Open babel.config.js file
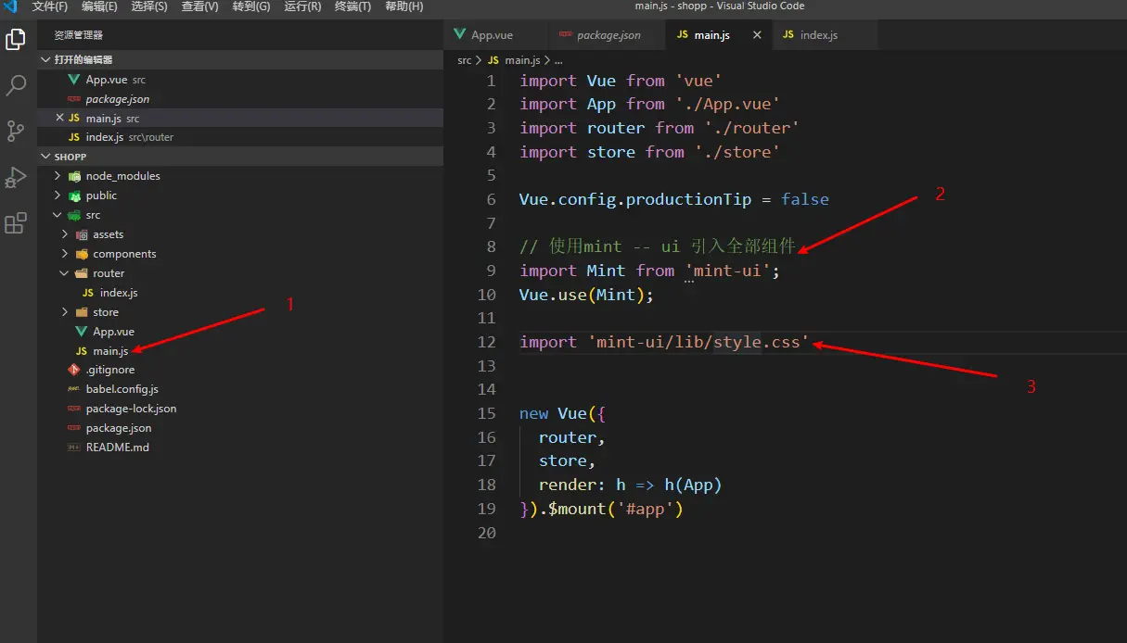1127x643 pixels. tap(240, 389)
